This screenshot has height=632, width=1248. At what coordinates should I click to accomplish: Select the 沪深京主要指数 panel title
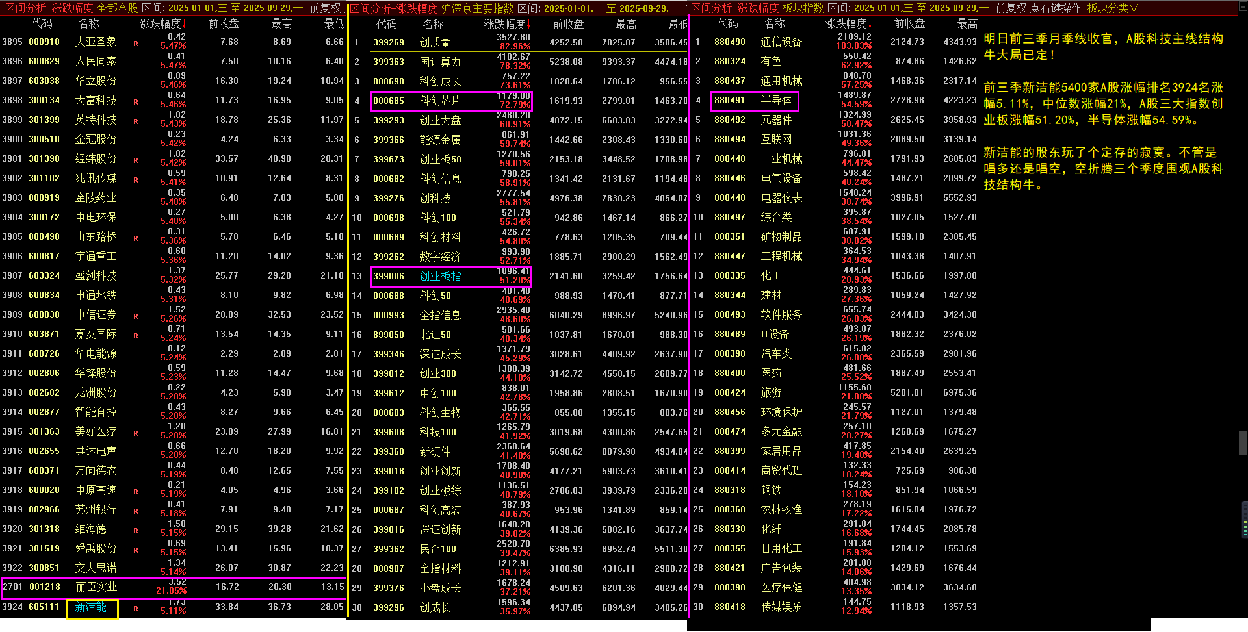click(477, 8)
